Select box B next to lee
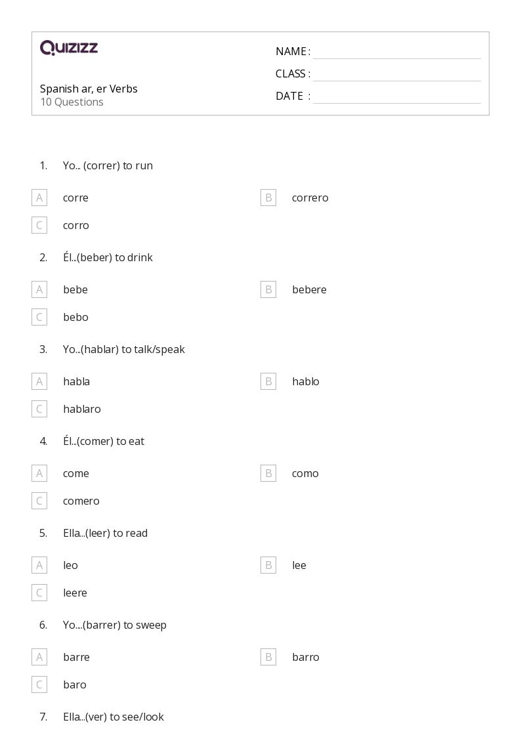 268,565
